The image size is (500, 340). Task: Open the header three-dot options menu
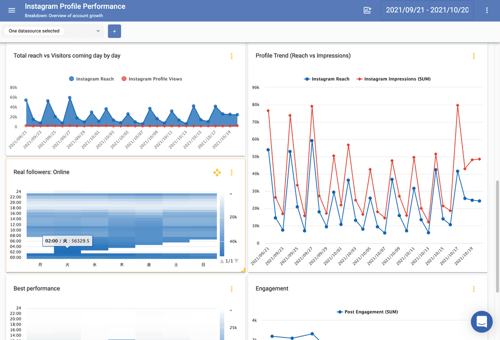[x=487, y=10]
